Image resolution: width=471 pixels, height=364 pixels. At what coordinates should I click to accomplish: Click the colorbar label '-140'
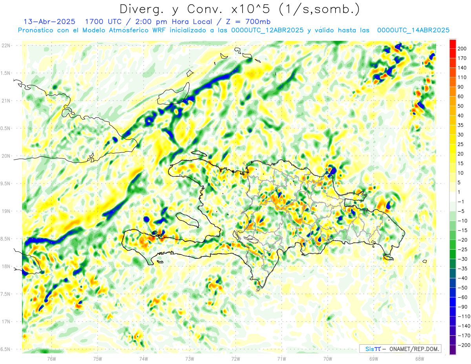pyautogui.click(x=465, y=326)
